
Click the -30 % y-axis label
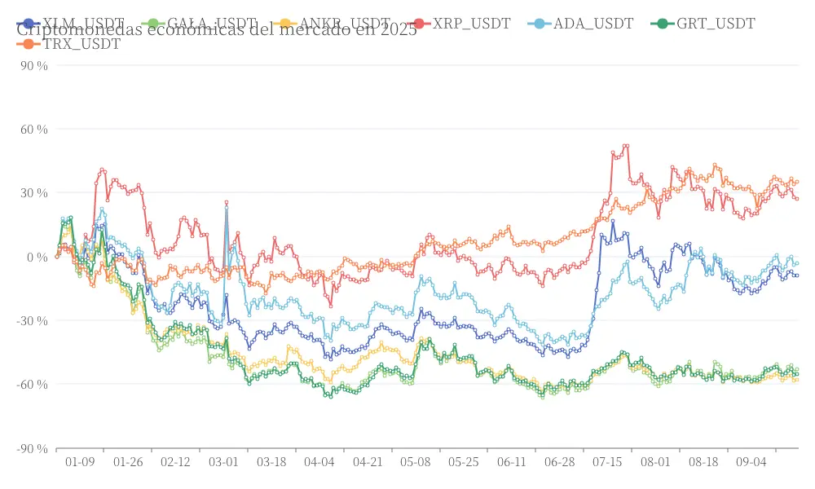[x=33, y=320]
